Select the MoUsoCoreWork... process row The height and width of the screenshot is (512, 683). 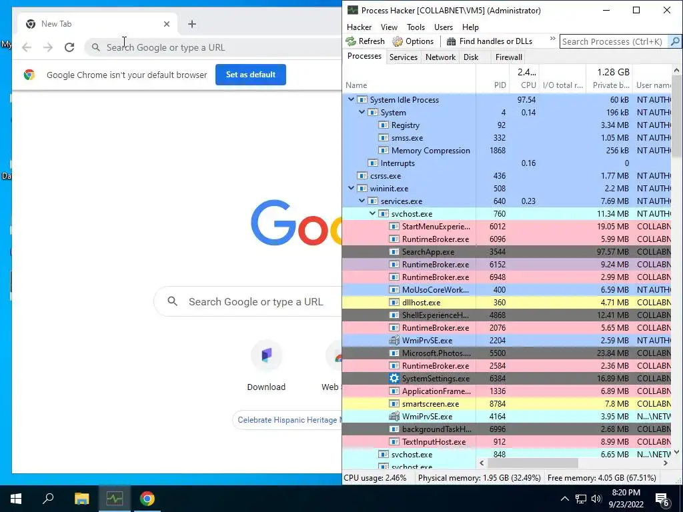[x=507, y=289]
